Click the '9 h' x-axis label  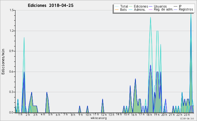point(80,114)
